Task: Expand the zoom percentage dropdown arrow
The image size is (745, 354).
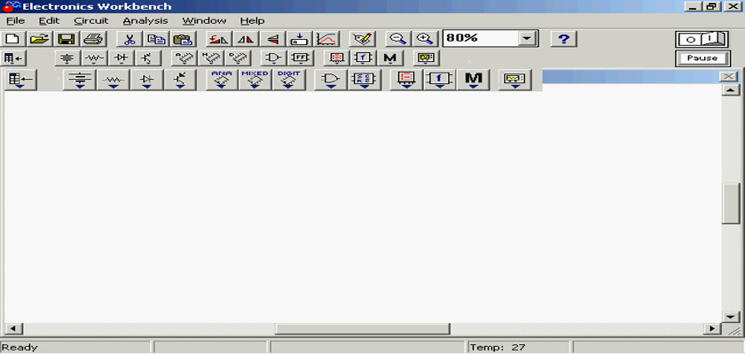Action: (527, 39)
